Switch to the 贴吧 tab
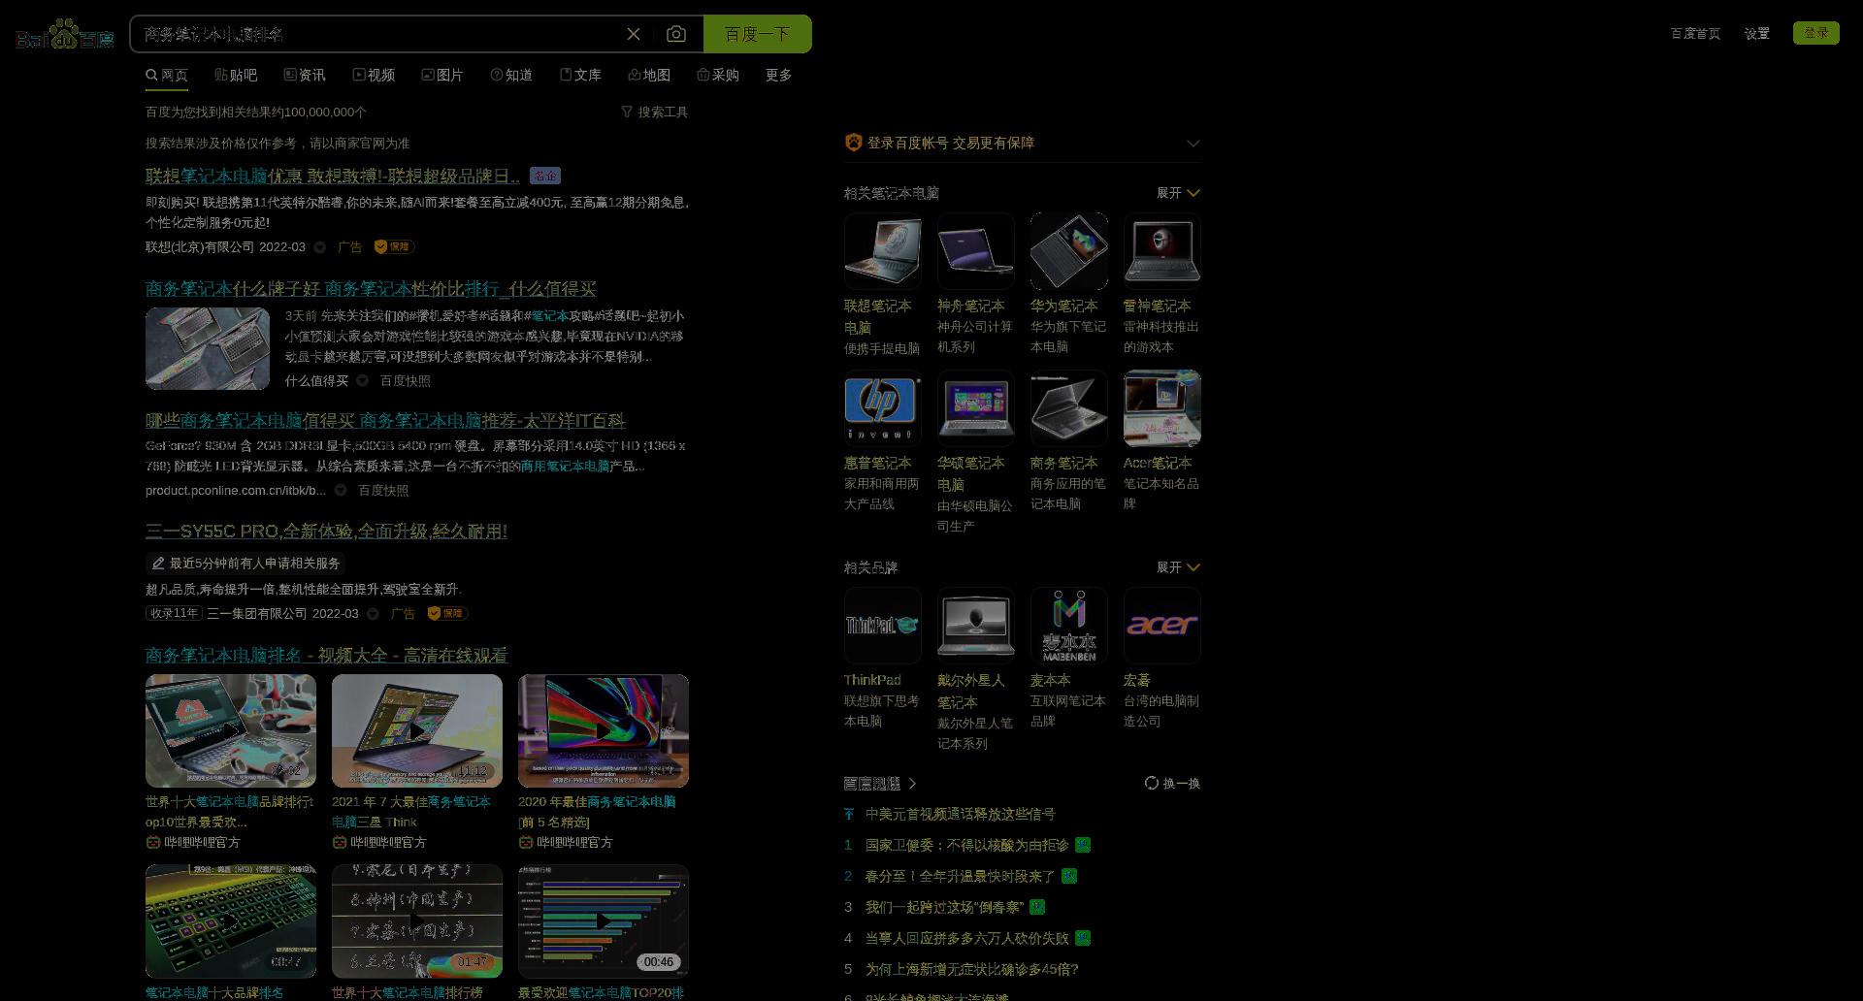This screenshot has height=1001, width=1863. [x=236, y=75]
